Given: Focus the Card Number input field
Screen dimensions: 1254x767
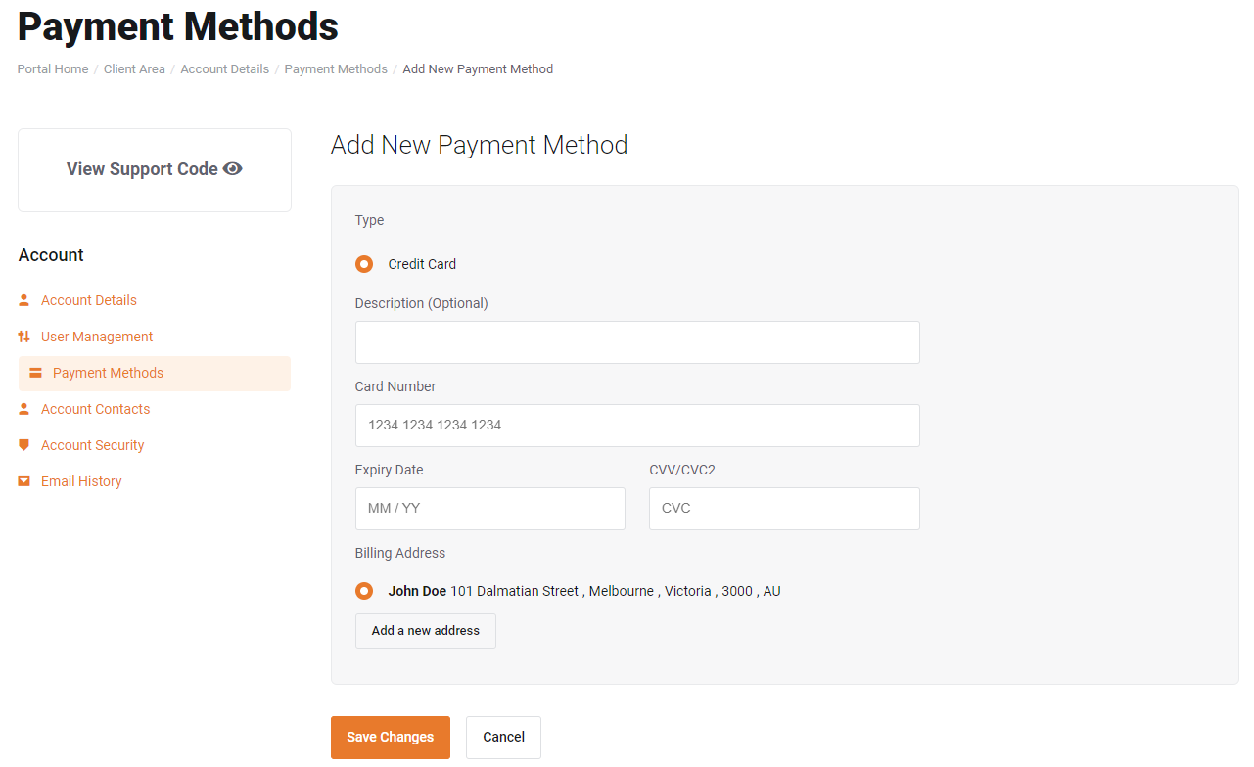Looking at the screenshot, I should (x=636, y=426).
